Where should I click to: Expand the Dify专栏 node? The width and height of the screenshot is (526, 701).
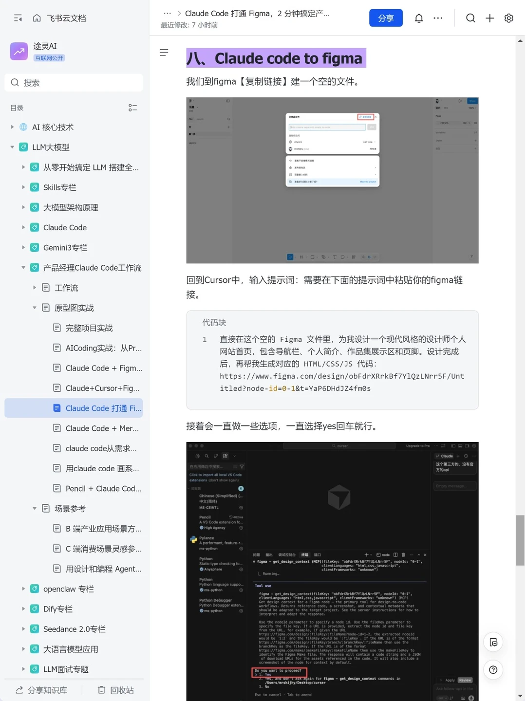click(23, 609)
